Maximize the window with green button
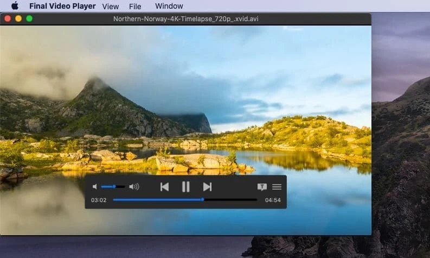 click(x=29, y=18)
